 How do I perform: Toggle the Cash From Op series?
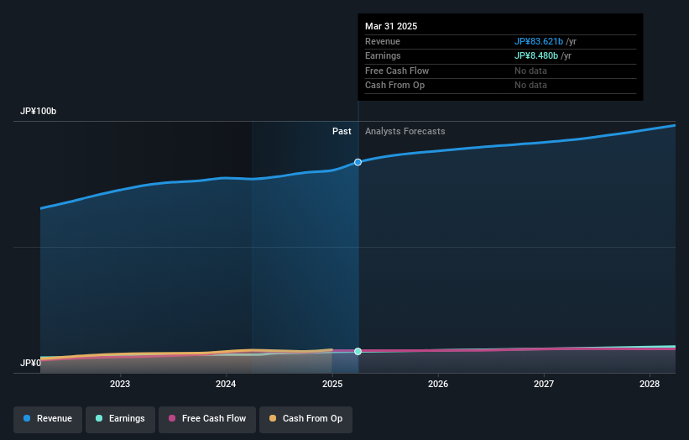click(305, 419)
